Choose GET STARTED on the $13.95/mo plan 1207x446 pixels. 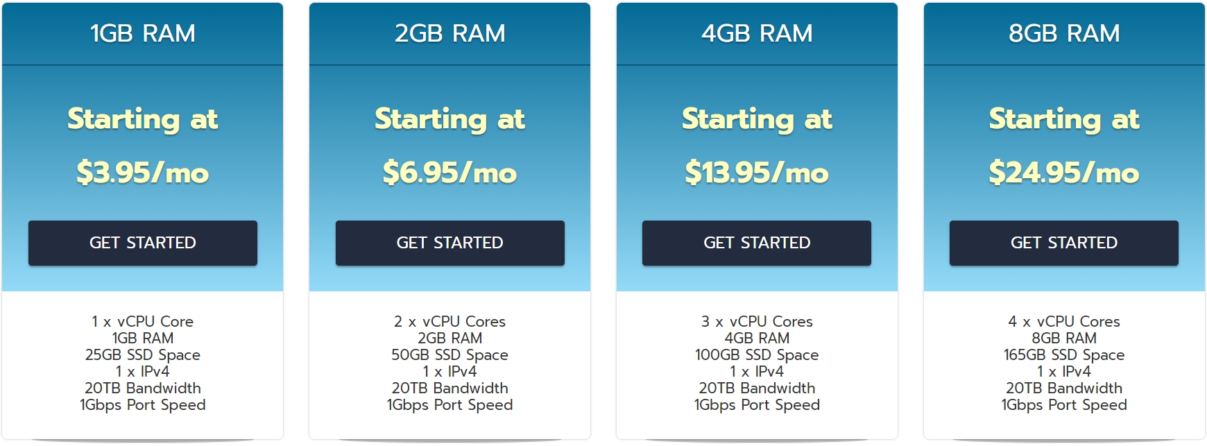click(756, 243)
